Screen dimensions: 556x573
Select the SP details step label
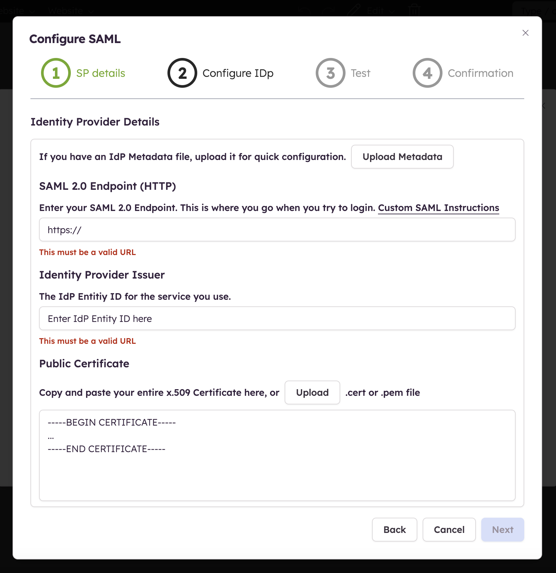(x=101, y=73)
